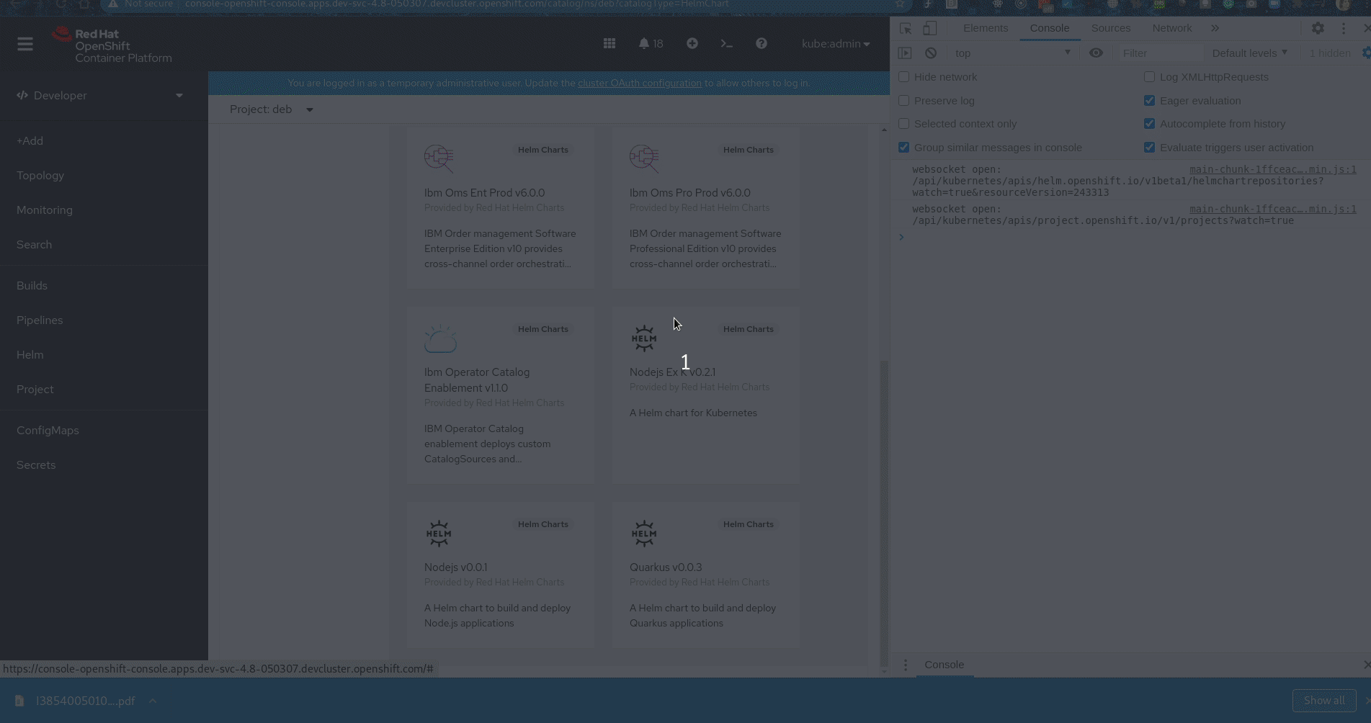
Task: Click Show all downloads button
Action: 1324,701
